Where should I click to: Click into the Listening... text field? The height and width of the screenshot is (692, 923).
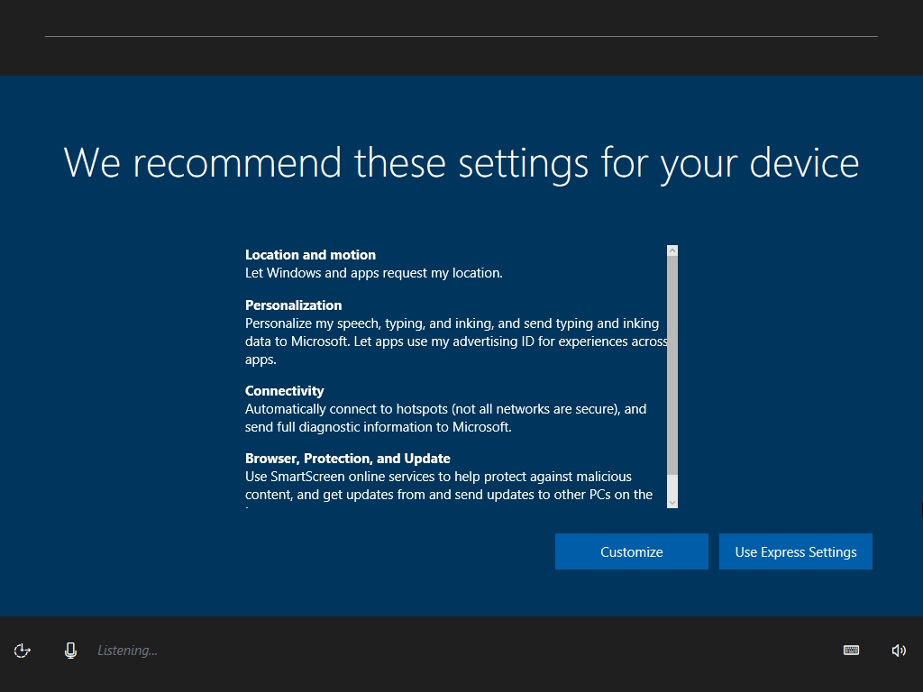(x=128, y=651)
